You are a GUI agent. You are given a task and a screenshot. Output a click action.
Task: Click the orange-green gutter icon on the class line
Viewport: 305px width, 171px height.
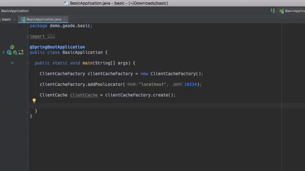click(21, 52)
